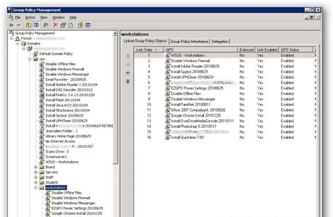Expand the Servers OU node
The width and height of the screenshot is (333, 217).
click(x=36, y=172)
